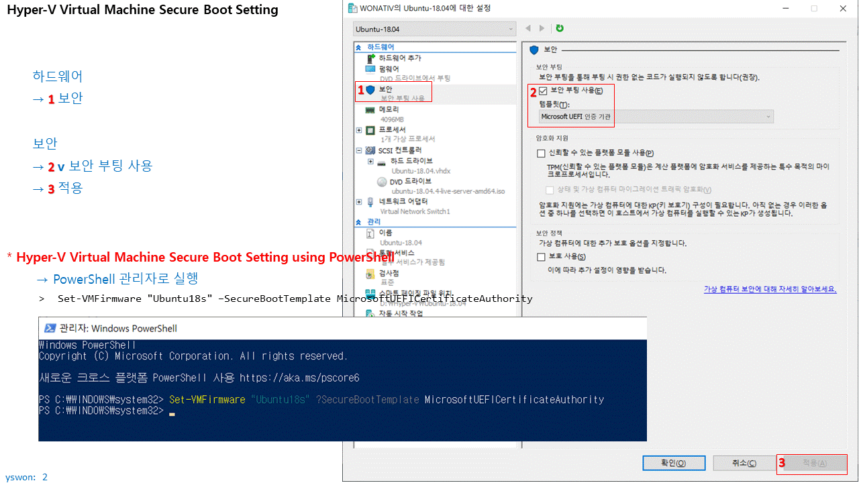Collapse the management (관리) section

[359, 221]
